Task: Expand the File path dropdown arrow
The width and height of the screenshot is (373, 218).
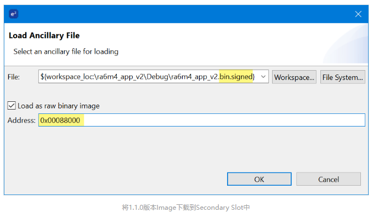Action: pos(263,77)
